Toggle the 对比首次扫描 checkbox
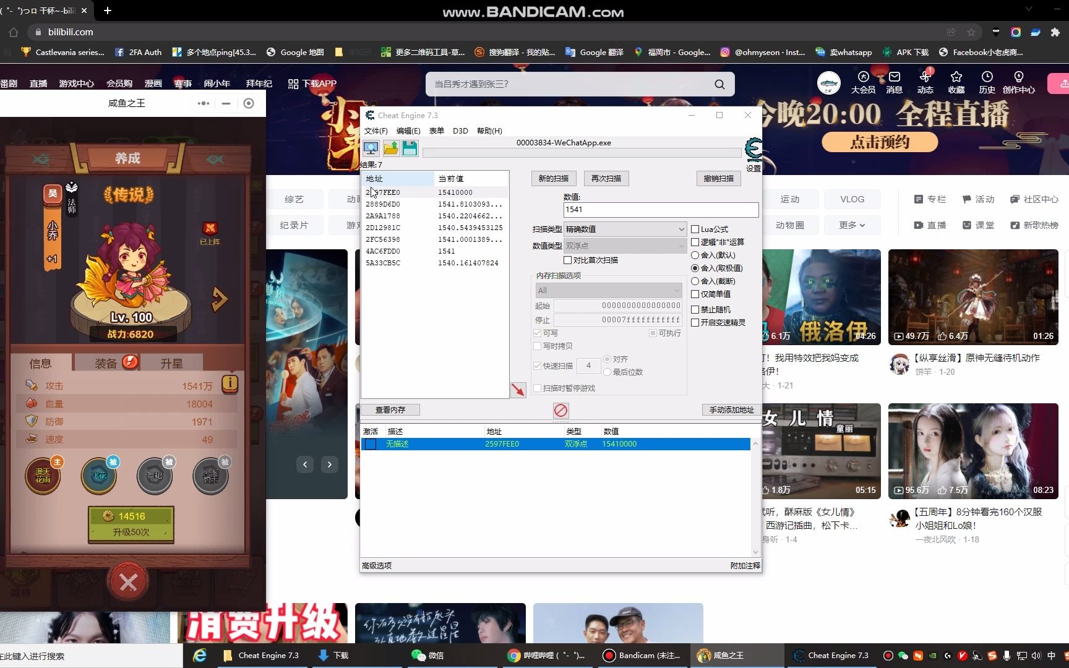Image resolution: width=1069 pixels, height=668 pixels. pyautogui.click(x=567, y=260)
